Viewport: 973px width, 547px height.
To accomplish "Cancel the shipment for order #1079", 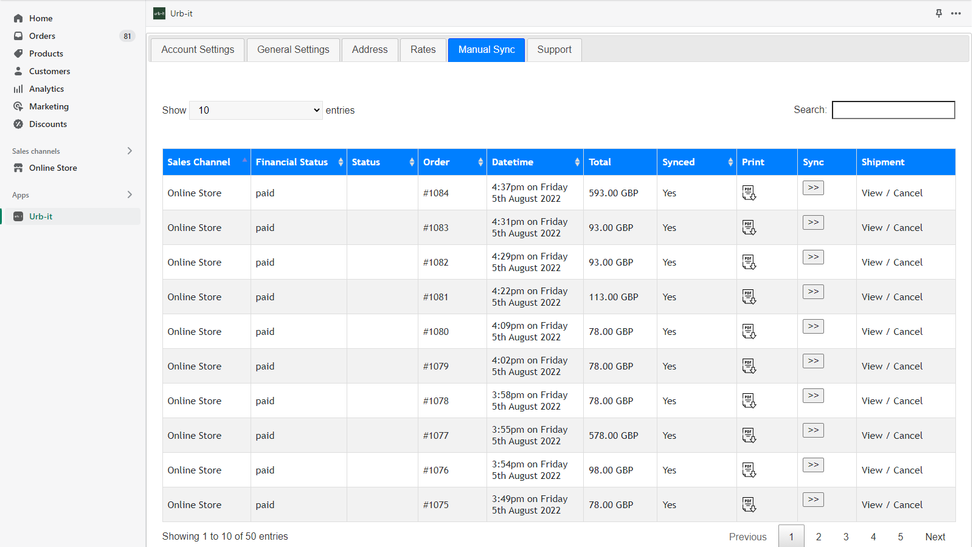I will point(907,366).
